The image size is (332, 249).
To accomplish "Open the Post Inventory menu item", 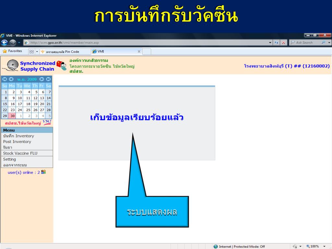I will (x=27, y=142).
